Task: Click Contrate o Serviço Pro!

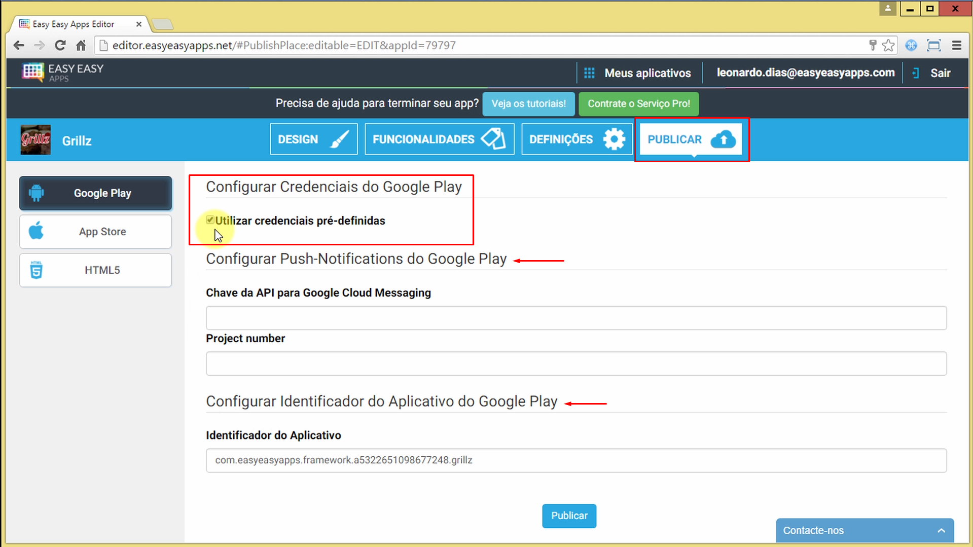Action: 638,103
